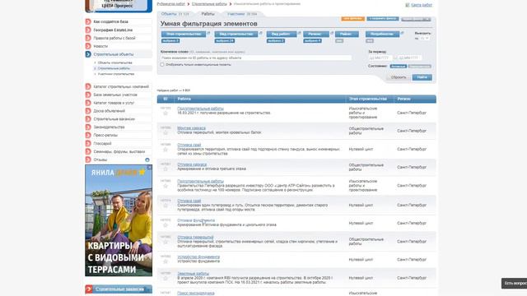Viewport: 527px width, 296px height.
Task: Switch to the 'Объекты' tab
Action: (x=175, y=14)
